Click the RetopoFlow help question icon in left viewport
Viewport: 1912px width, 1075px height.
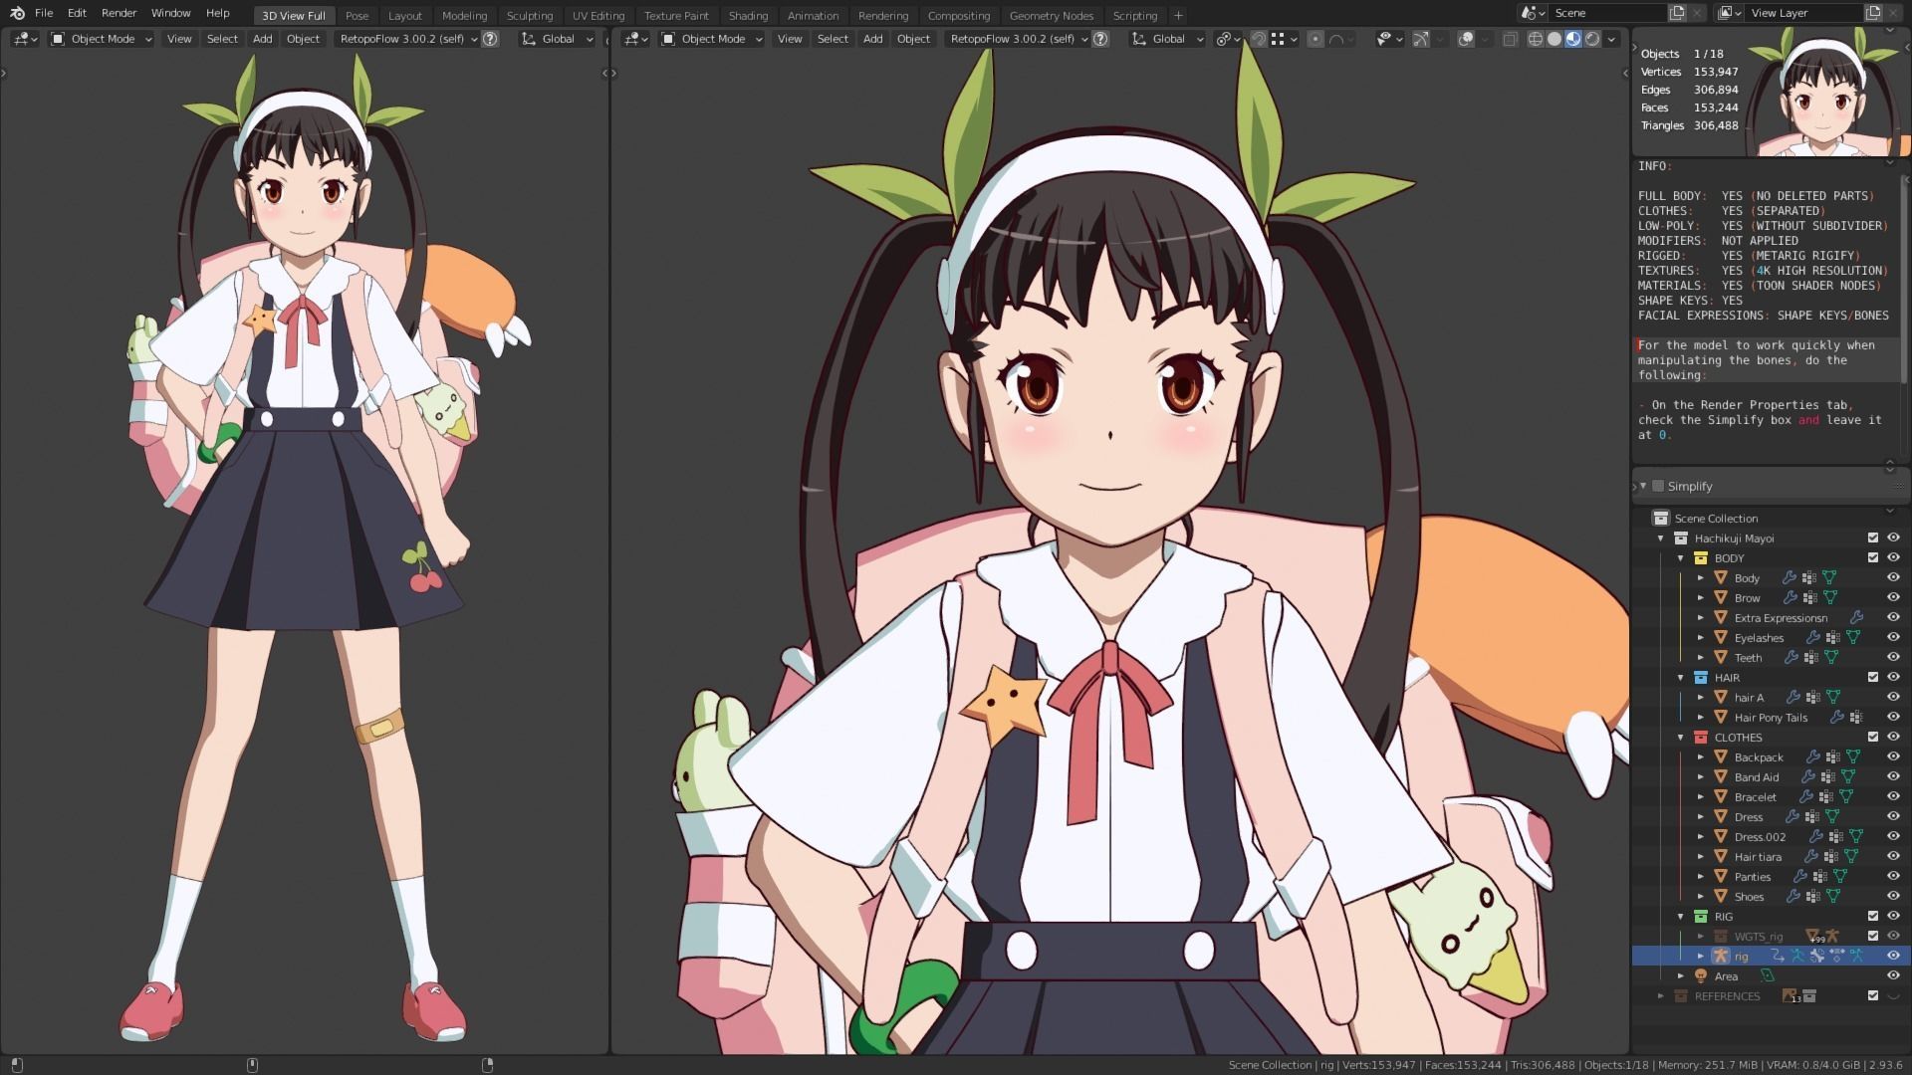click(x=490, y=39)
